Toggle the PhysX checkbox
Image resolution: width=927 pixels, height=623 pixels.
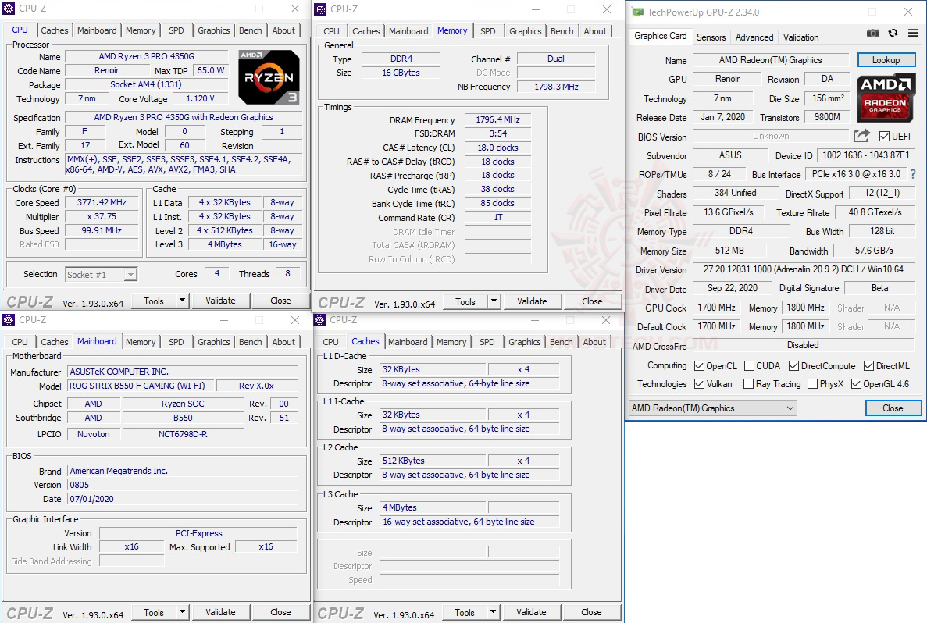click(x=812, y=383)
